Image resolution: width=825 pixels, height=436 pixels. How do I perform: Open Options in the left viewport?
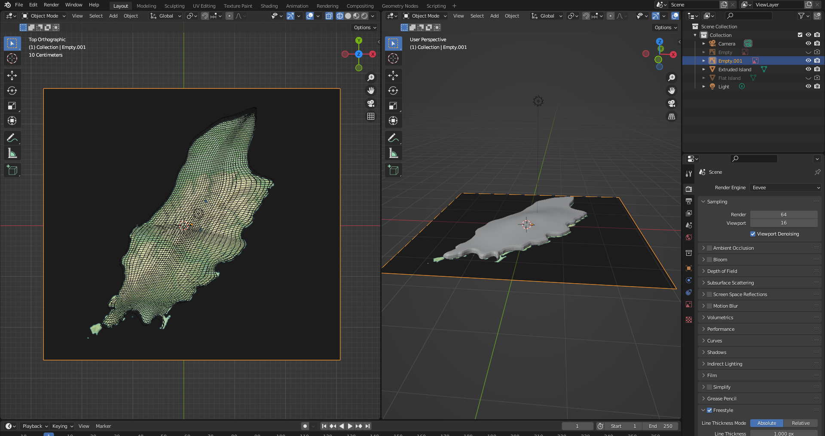pos(364,27)
